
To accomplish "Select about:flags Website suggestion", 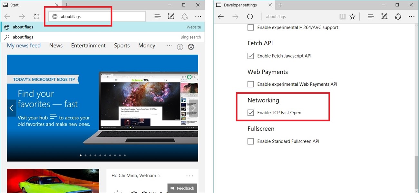I will (102, 27).
